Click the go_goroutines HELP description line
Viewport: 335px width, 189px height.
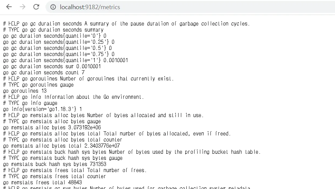(x=88, y=79)
